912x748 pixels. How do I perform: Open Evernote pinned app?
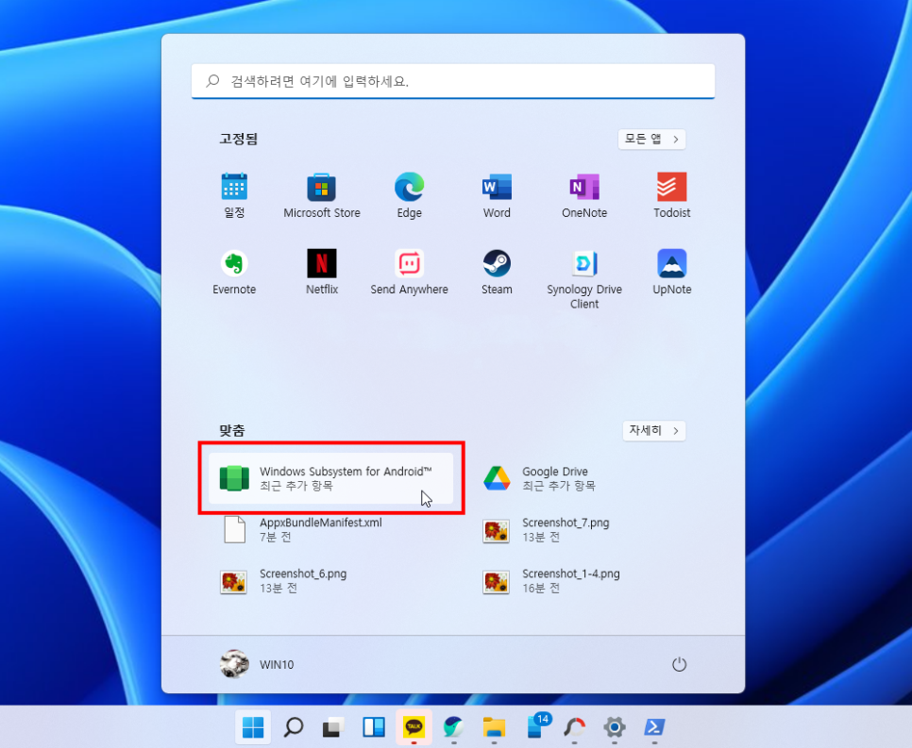click(234, 272)
